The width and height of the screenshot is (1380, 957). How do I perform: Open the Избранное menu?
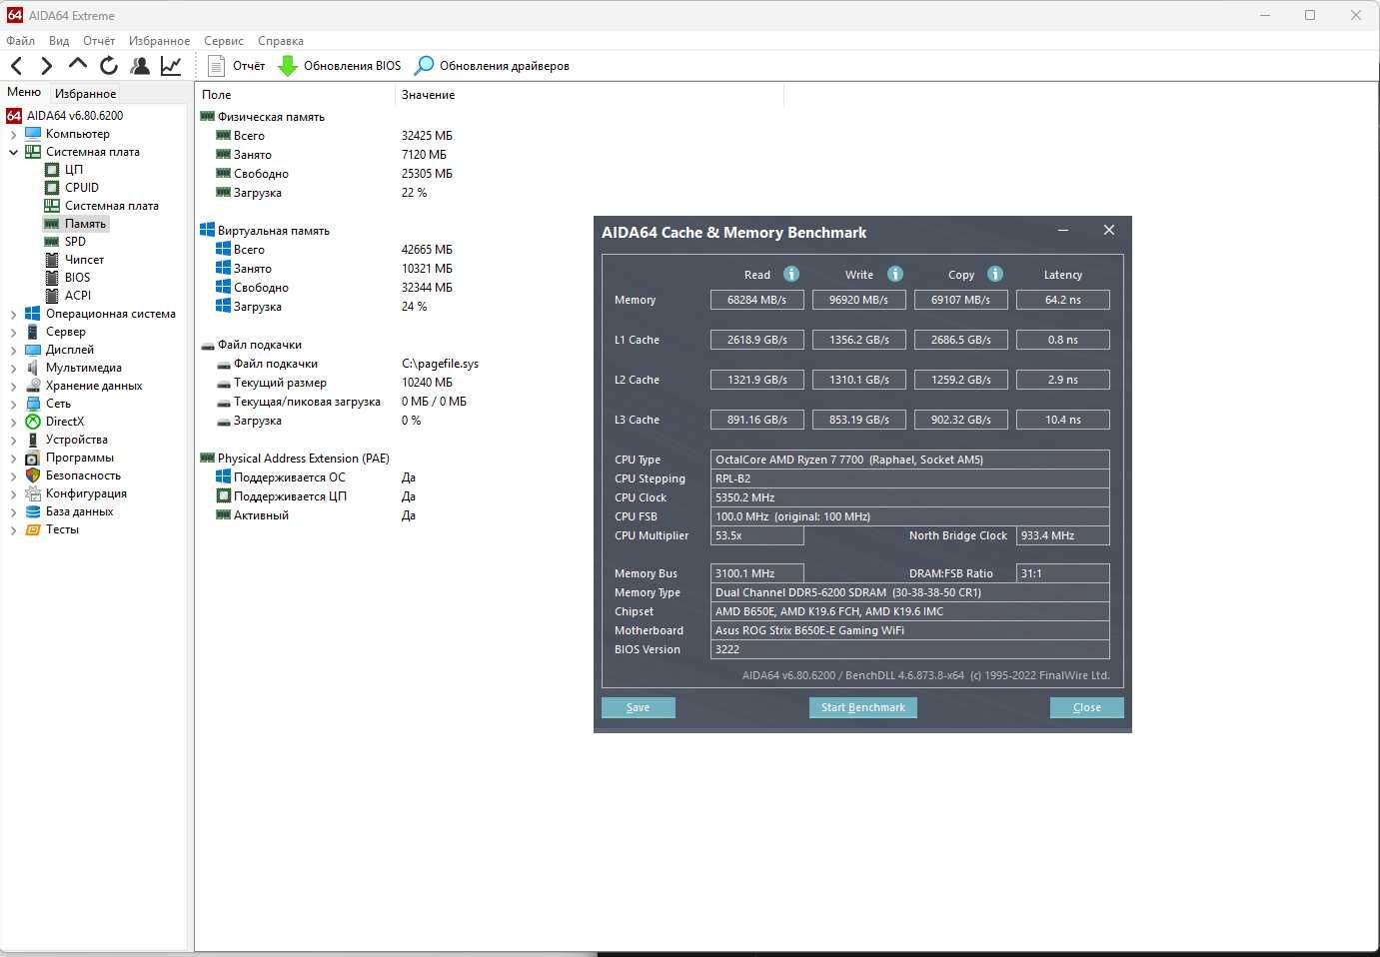(159, 41)
